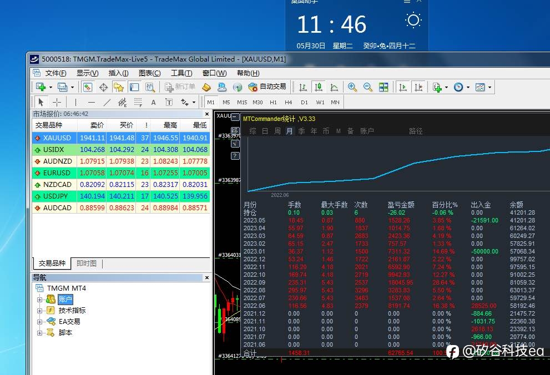Screen dimensions: 550x375
Task: Open the Profiles dropdown arrow
Action: tap(72, 87)
